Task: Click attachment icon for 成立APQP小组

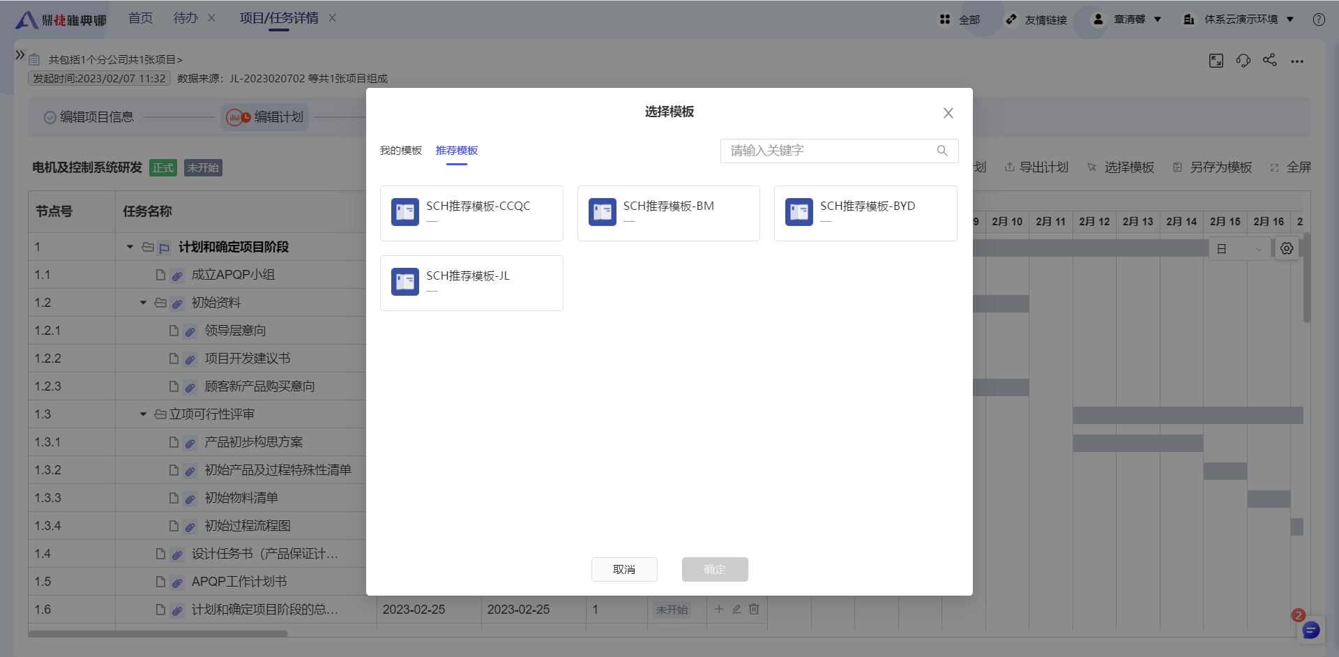Action: point(177,275)
